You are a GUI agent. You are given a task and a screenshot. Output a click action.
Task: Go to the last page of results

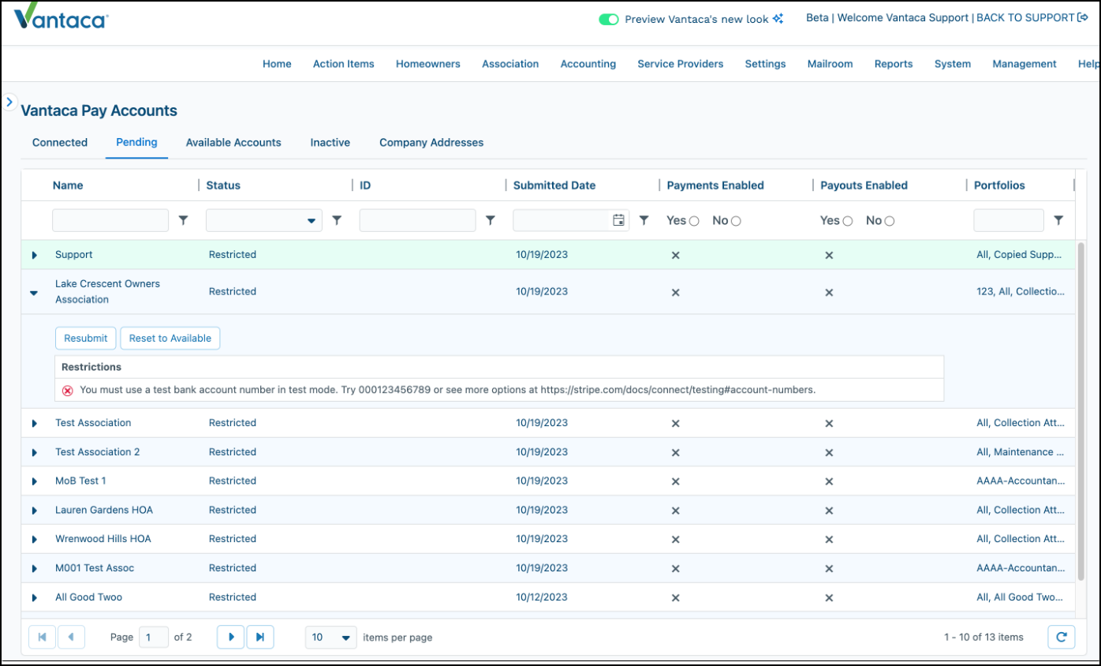[x=259, y=637]
